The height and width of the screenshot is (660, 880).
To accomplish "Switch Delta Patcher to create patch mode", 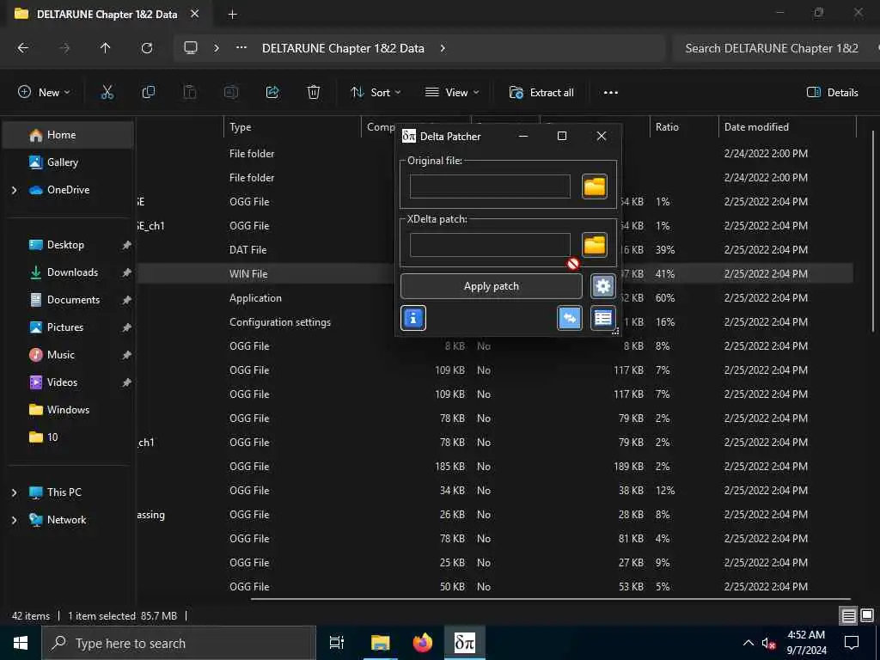I will [570, 318].
